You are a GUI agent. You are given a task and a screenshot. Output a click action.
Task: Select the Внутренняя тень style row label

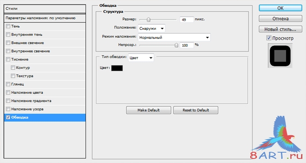pos(27,35)
